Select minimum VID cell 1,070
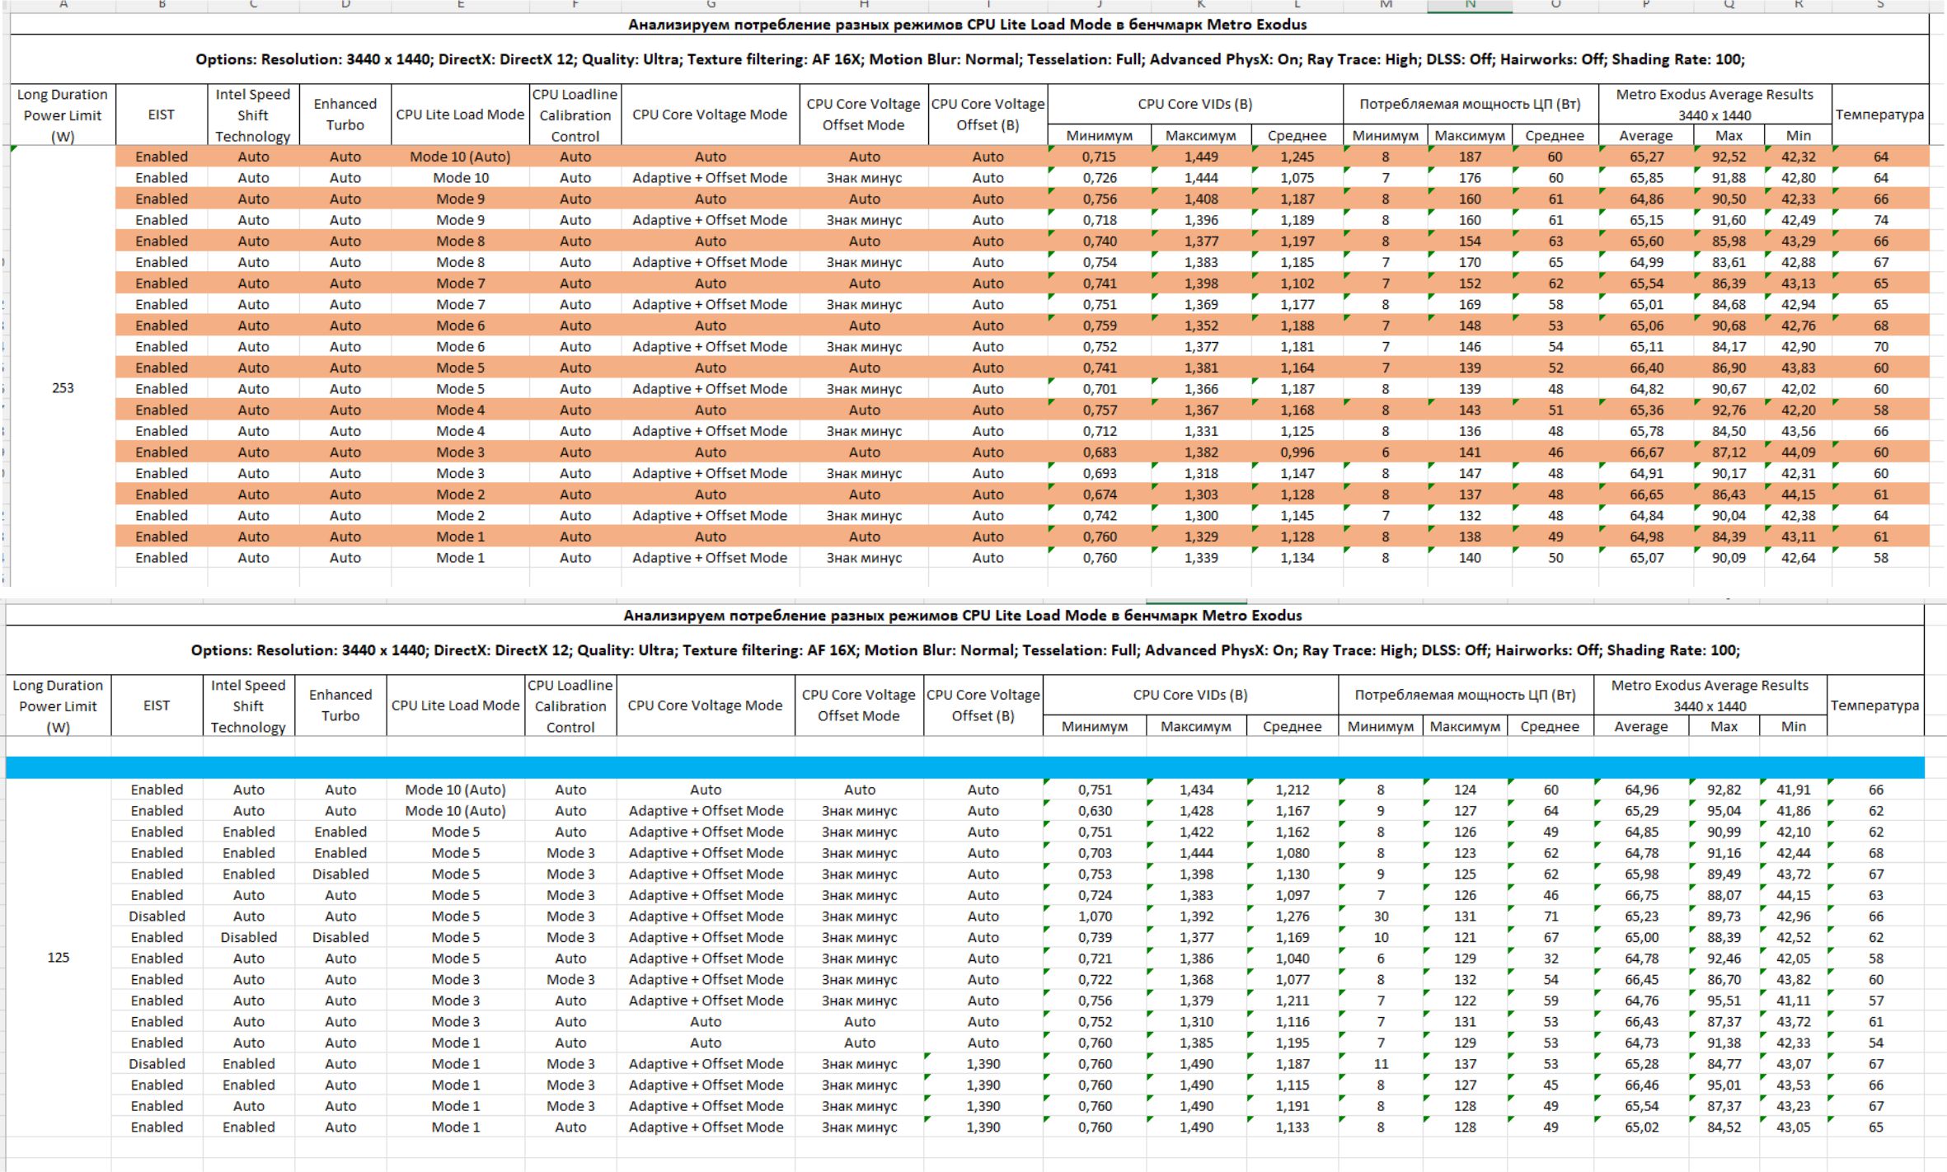Screen dimensions: 1947x1172 (1095, 916)
